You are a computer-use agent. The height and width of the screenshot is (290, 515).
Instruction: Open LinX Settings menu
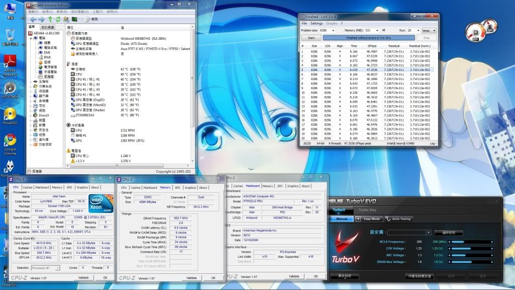[x=316, y=23]
